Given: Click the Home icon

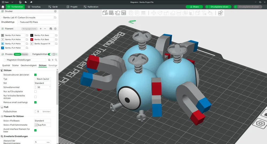Looking at the screenshot, I should pos(3,7).
